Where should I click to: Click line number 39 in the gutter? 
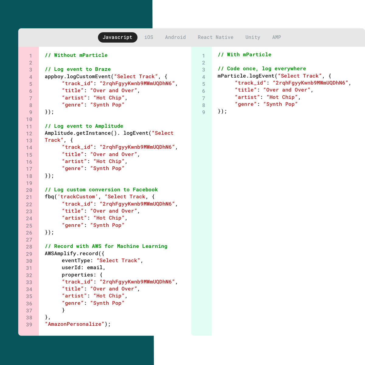pos(29,325)
